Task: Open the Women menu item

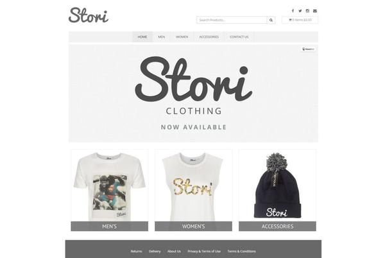Action: [x=182, y=37]
